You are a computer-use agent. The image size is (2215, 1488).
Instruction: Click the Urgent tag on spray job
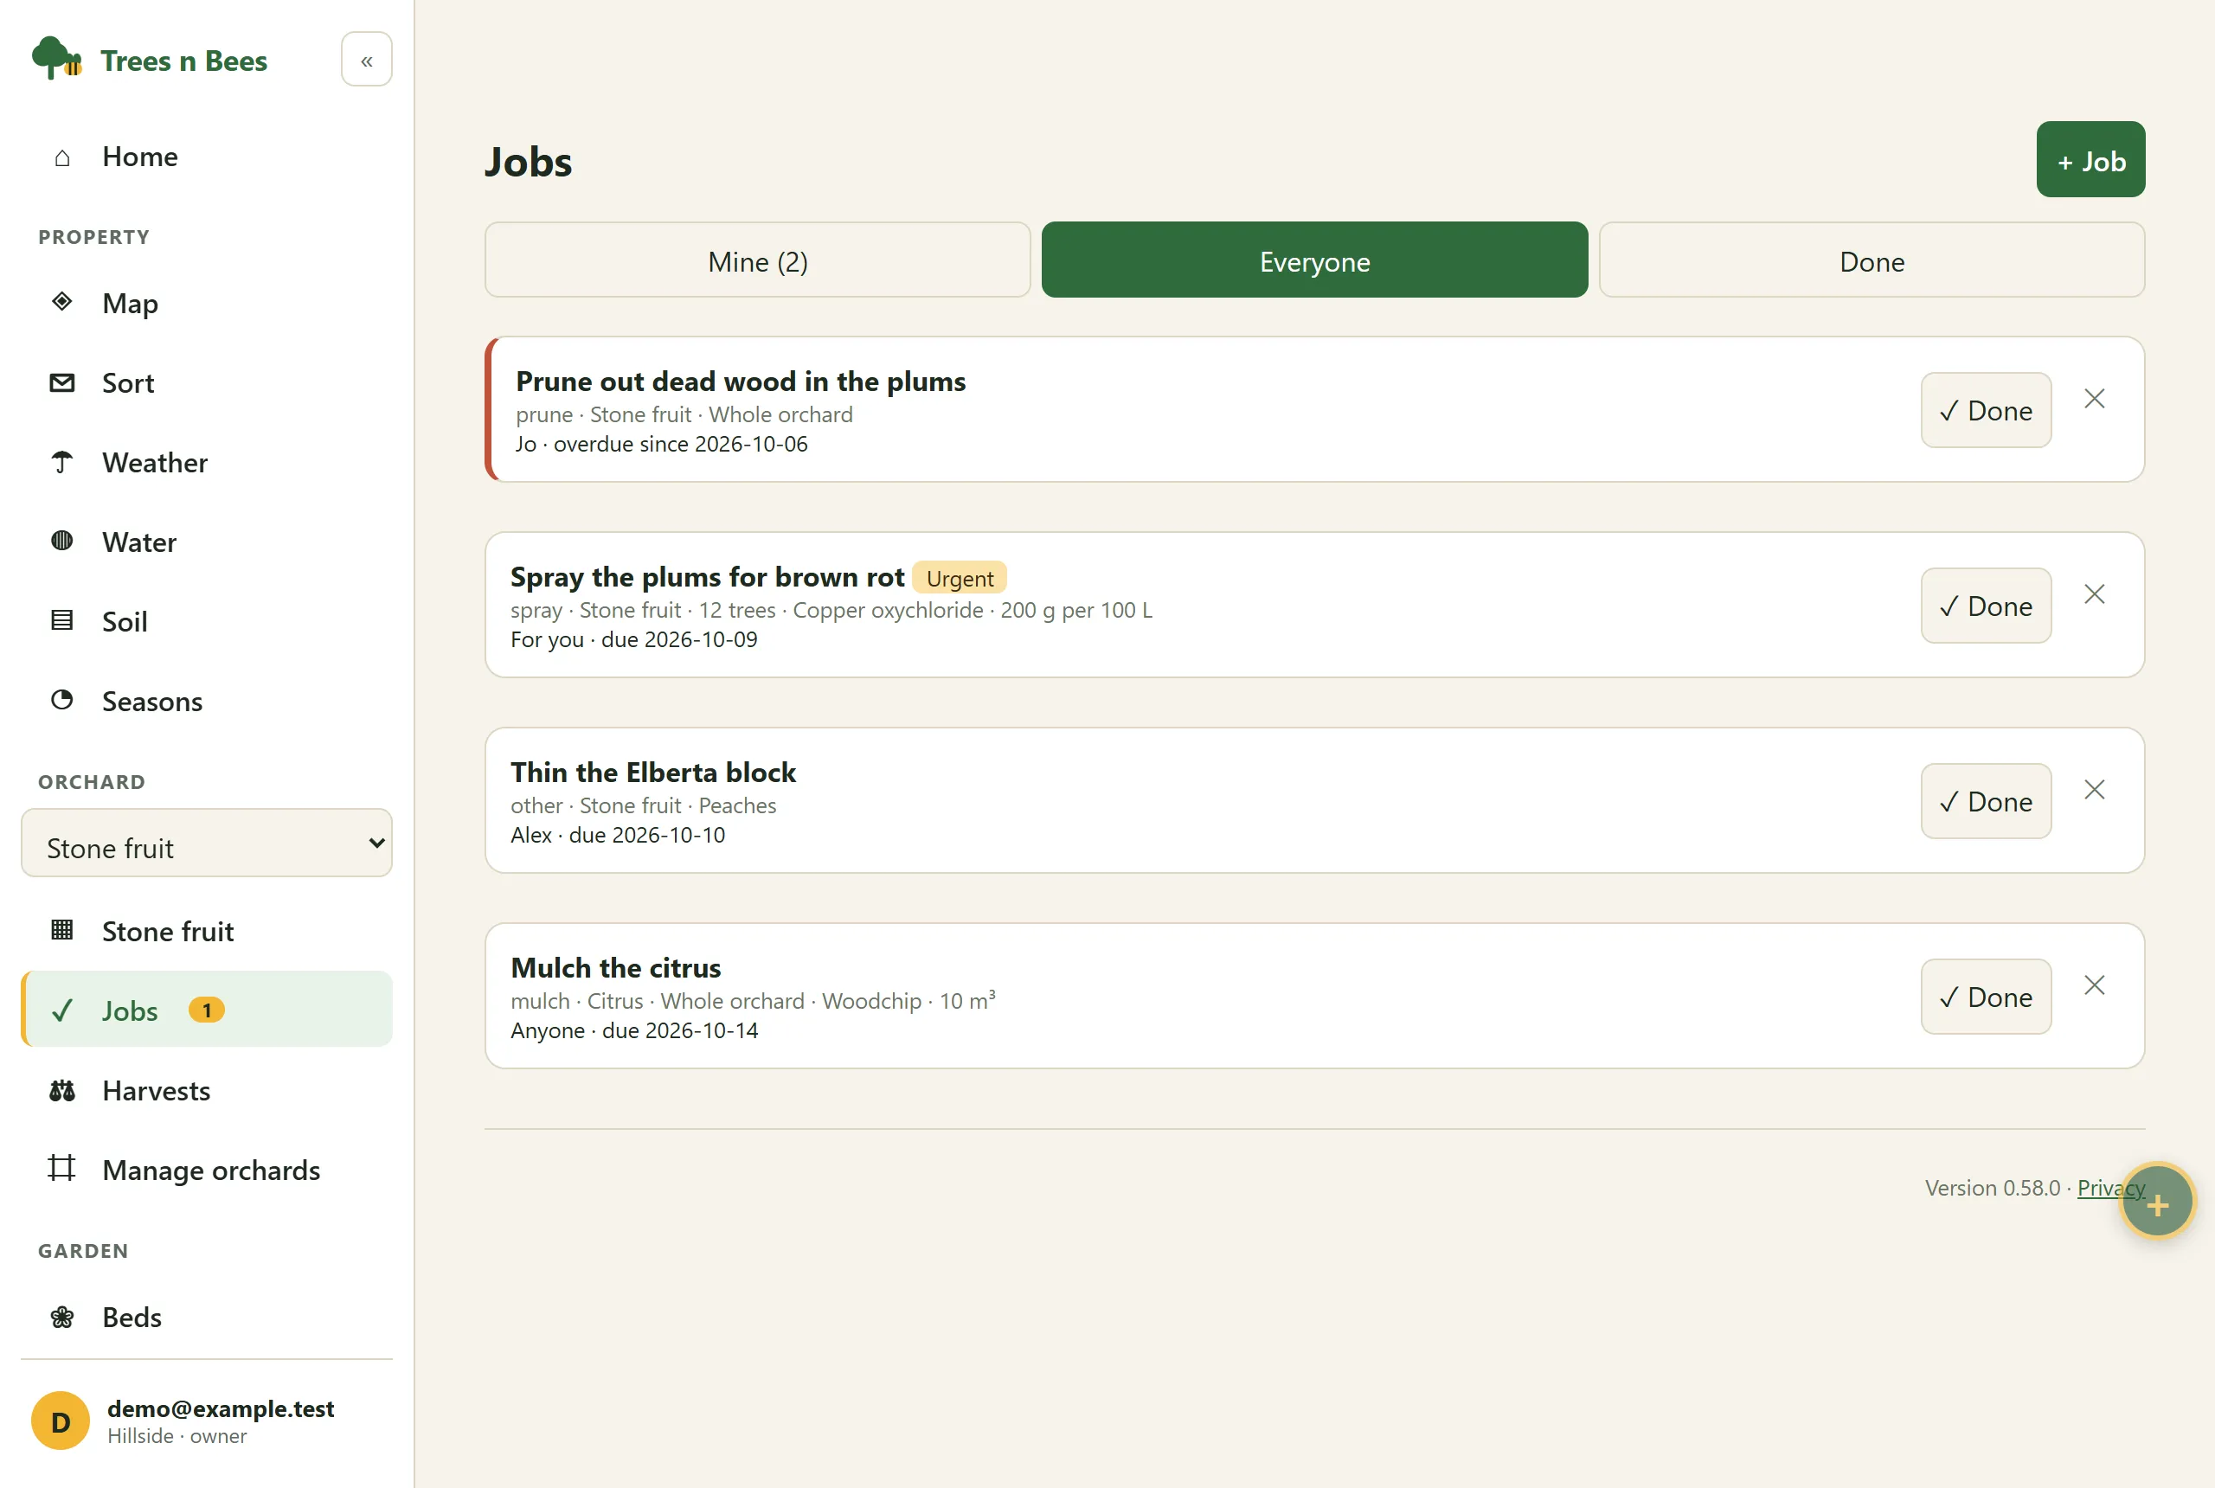coord(960,578)
